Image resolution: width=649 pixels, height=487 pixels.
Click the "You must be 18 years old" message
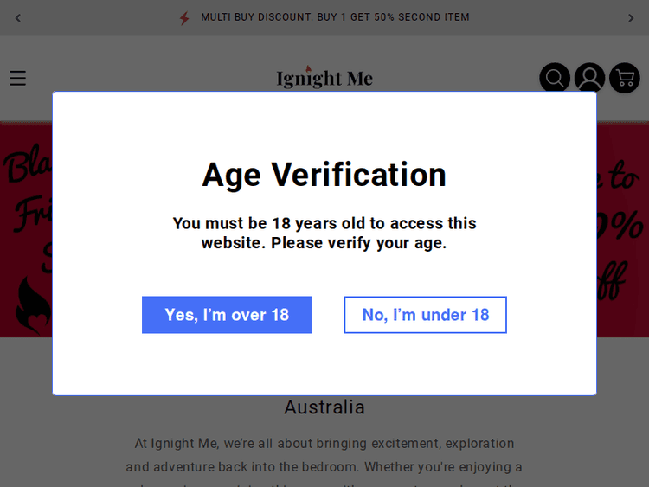[324, 223]
